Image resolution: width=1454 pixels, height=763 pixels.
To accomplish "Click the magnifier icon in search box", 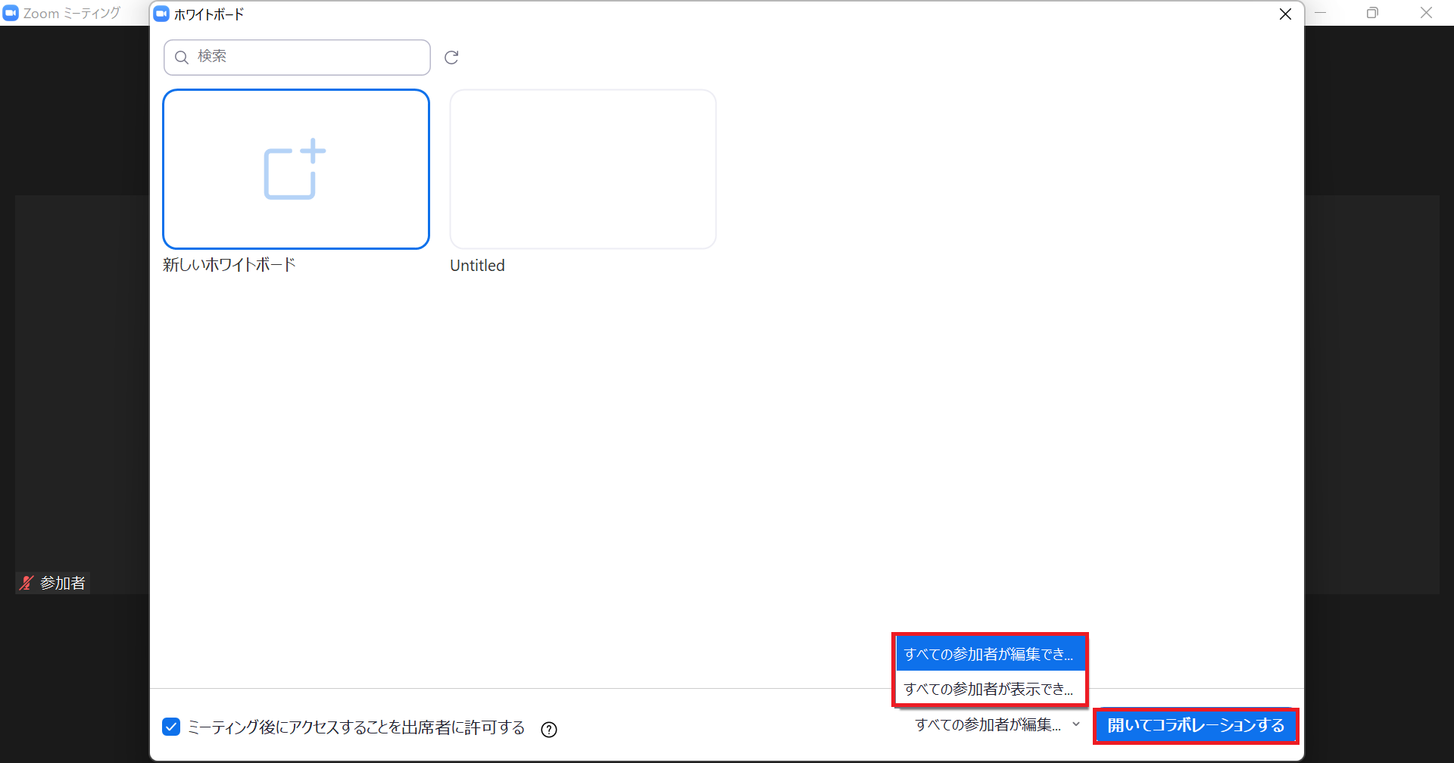I will point(182,58).
